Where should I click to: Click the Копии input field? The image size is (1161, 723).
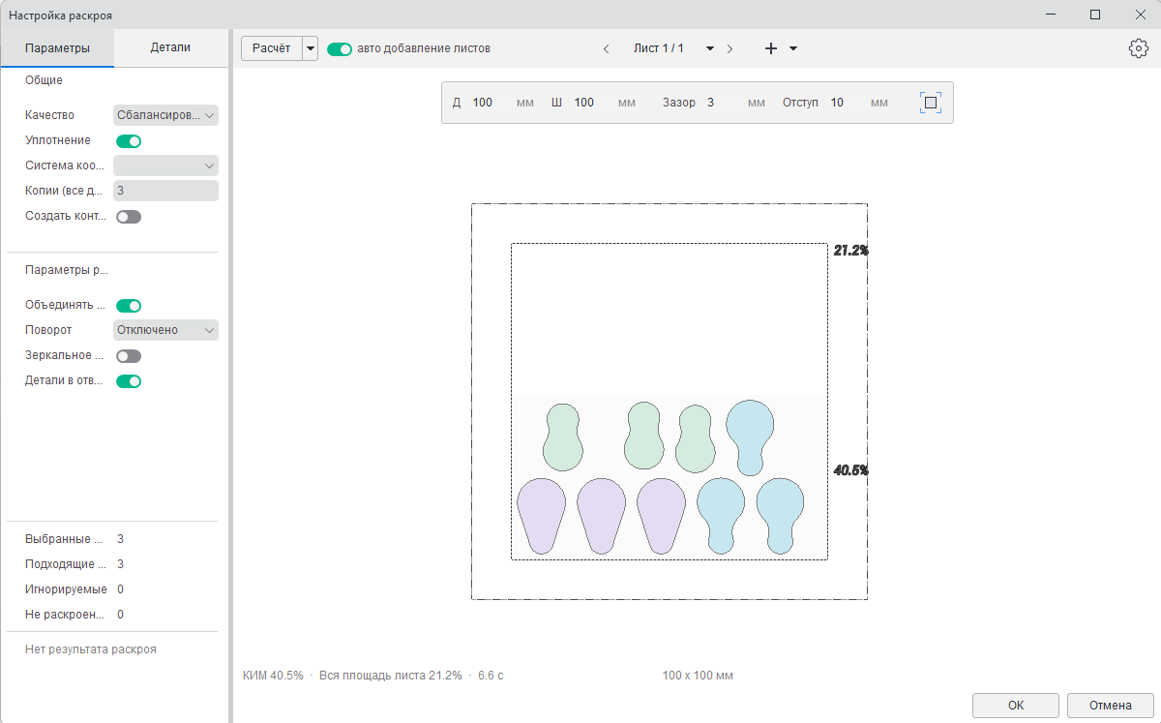pyautogui.click(x=165, y=191)
